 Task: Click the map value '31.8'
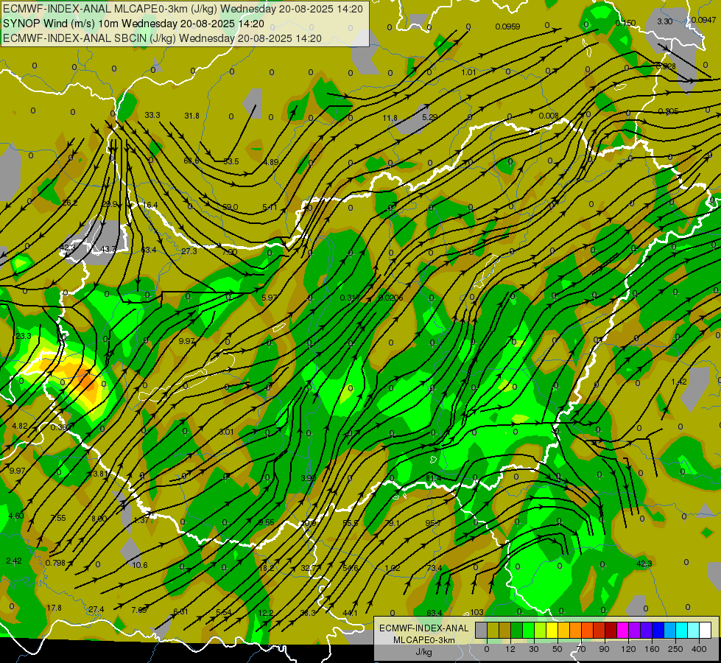pos(191,116)
